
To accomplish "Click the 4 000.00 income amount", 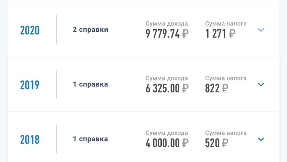I will point(163,143).
